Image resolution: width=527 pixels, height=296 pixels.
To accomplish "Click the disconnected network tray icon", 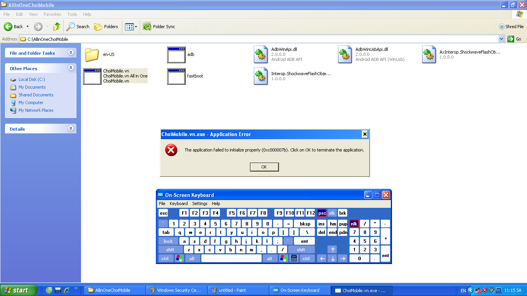I will tap(478, 290).
